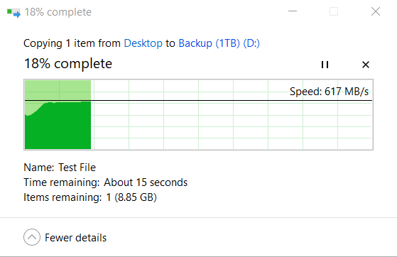Cancel the copy with the small X
This screenshot has height=257, width=397.
pos(366,65)
